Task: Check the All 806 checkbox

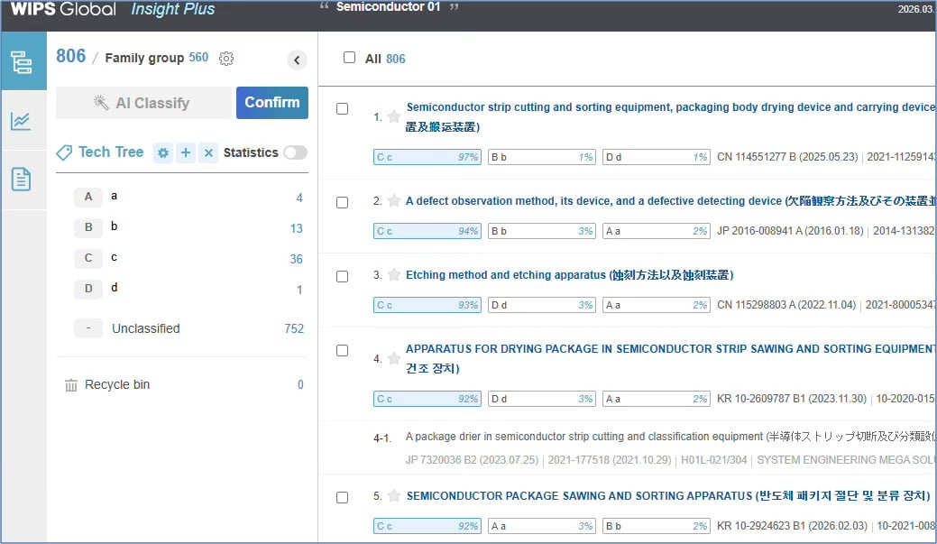Action: pos(350,58)
